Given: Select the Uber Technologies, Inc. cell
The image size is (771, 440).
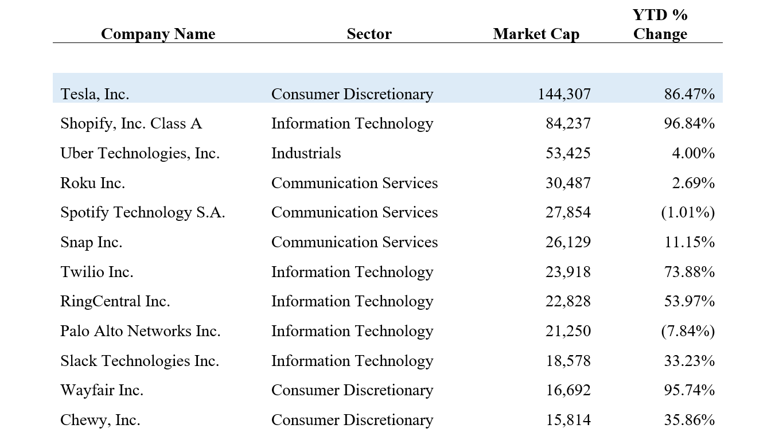Looking at the screenshot, I should pos(140,154).
